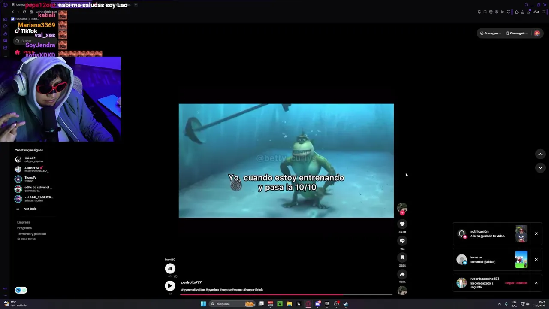549x309 pixels.
Task: Open the followed account 'edits de celynnel'
Action: 34,189
